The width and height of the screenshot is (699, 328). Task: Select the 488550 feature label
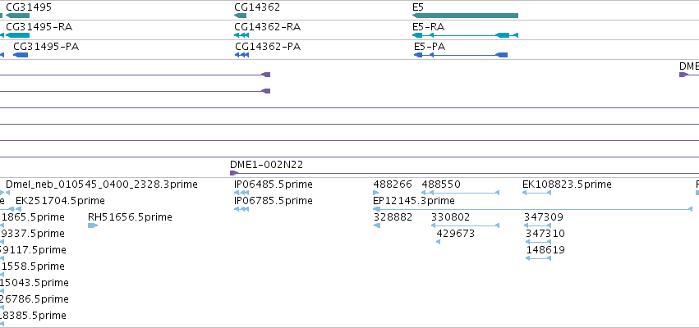pyautogui.click(x=441, y=184)
